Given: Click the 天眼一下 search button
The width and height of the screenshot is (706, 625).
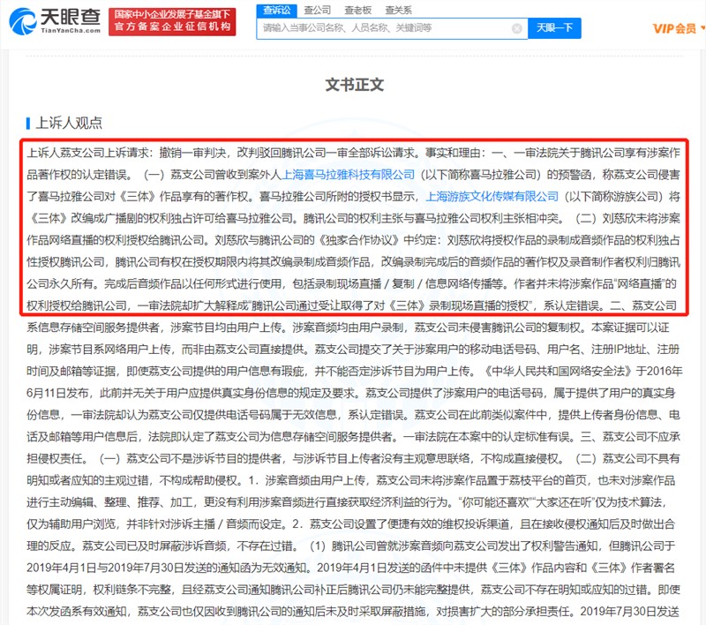Looking at the screenshot, I should [x=554, y=28].
